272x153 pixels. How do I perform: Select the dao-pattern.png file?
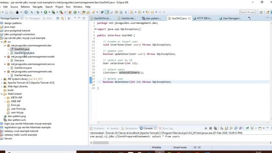(17, 116)
